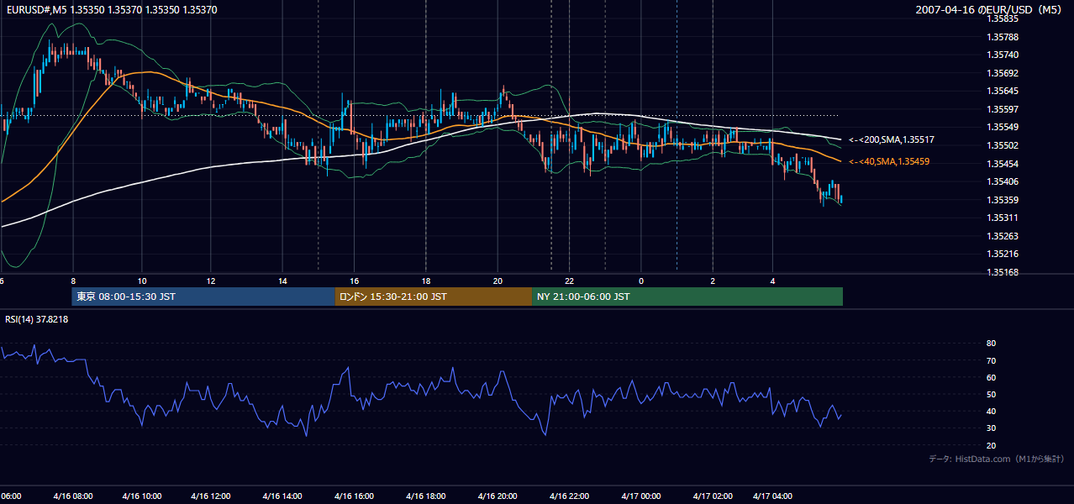Viewport: 1074px width, 504px height.
Task: Click price axis label 1.35263
Action: (x=1003, y=236)
